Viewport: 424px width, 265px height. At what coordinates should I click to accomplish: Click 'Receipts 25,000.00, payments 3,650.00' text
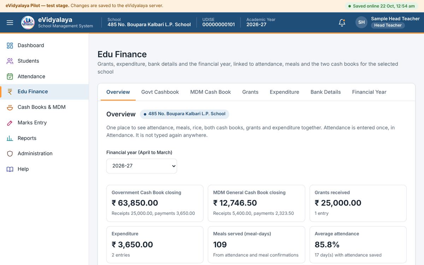153,213
